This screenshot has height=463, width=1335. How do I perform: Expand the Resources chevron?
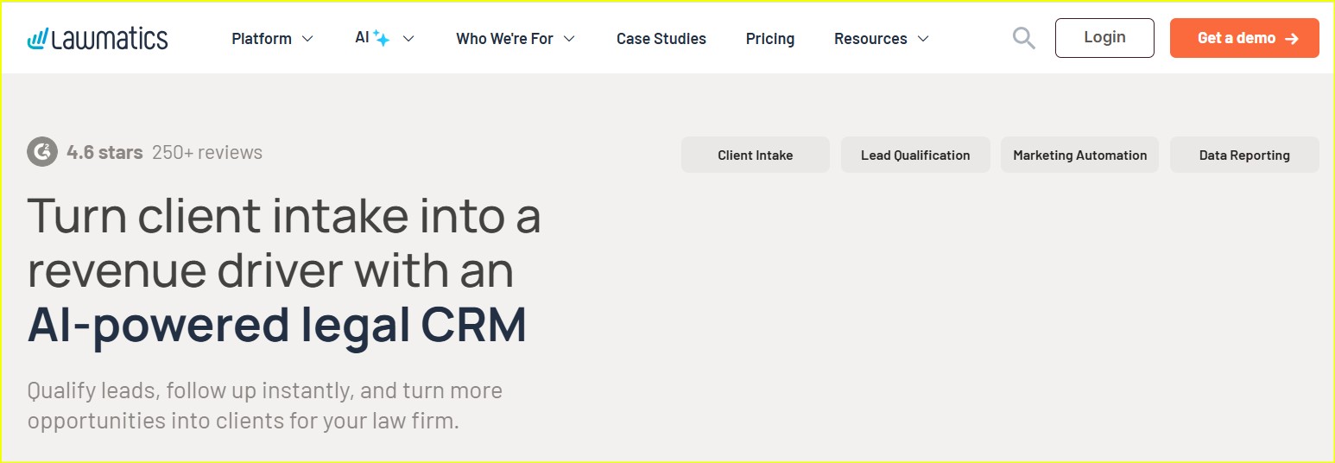923,39
